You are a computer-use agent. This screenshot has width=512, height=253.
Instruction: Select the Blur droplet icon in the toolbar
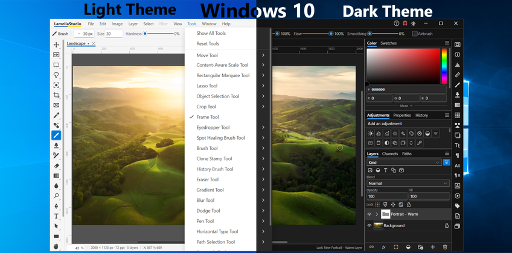click(56, 186)
